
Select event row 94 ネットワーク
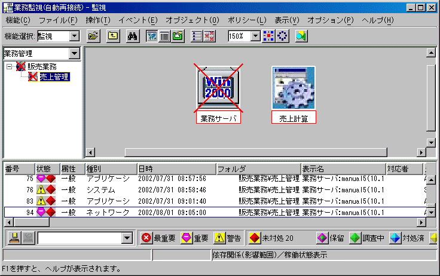(x=215, y=212)
